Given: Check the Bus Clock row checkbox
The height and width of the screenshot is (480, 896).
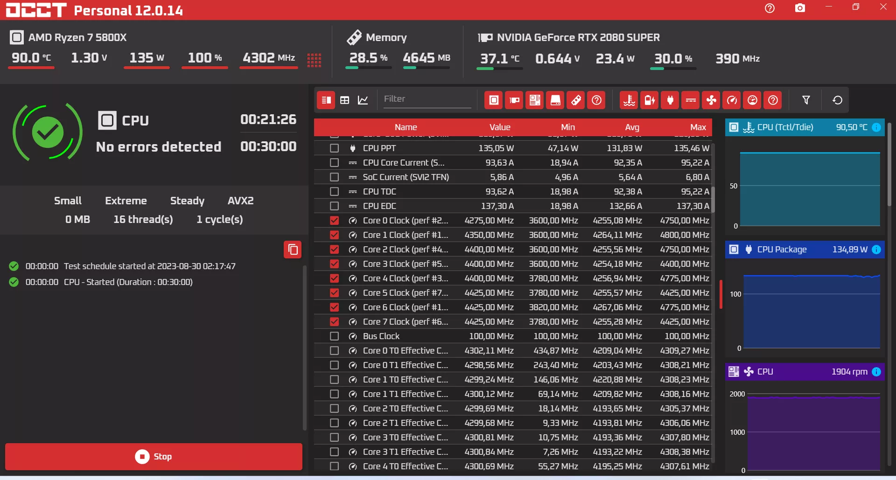Looking at the screenshot, I should [x=334, y=336].
